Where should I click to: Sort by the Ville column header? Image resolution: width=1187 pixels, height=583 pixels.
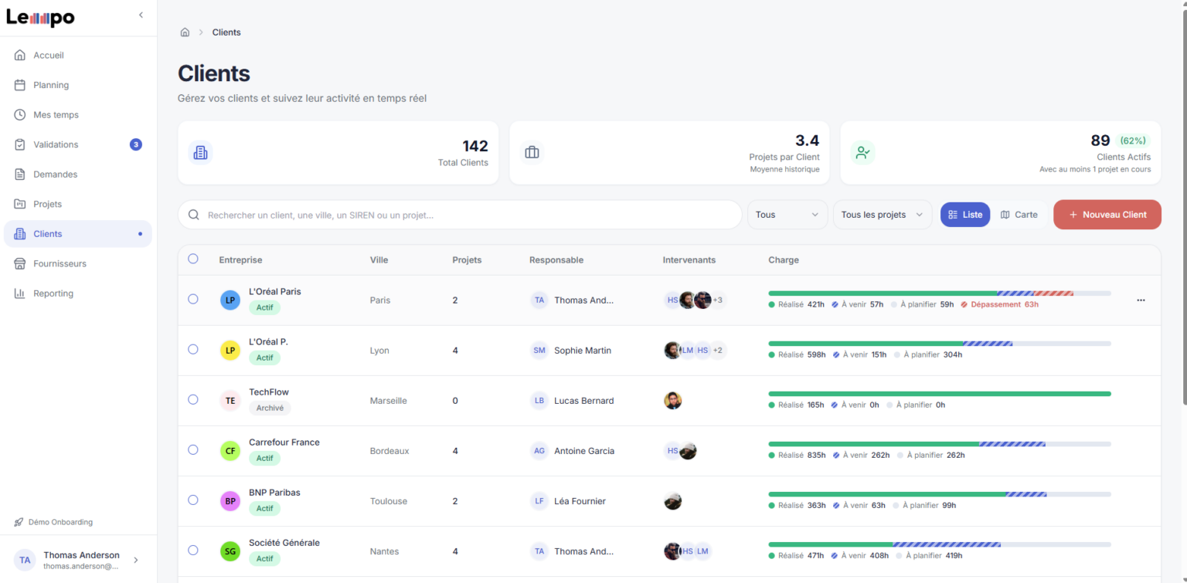(379, 260)
